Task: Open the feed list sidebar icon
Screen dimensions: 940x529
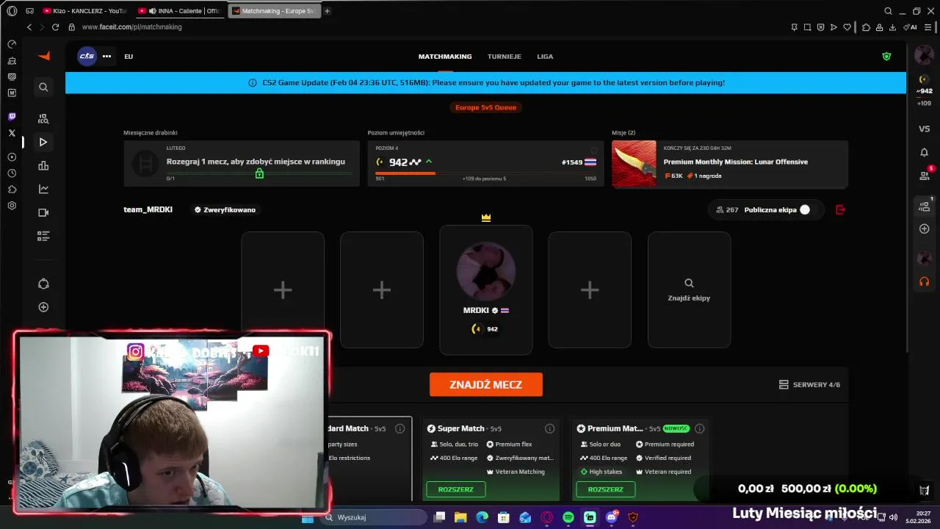Action: pyautogui.click(x=43, y=236)
